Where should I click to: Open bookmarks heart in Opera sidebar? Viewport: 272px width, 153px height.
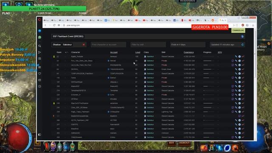[x=40, y=74]
